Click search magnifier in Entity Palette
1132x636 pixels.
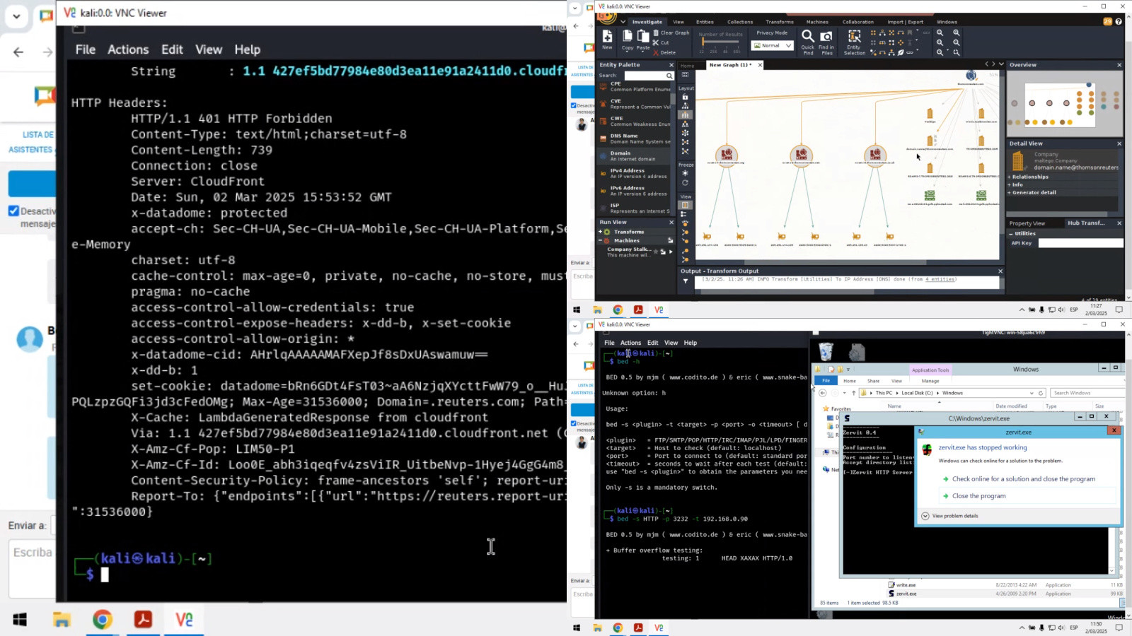tap(669, 76)
